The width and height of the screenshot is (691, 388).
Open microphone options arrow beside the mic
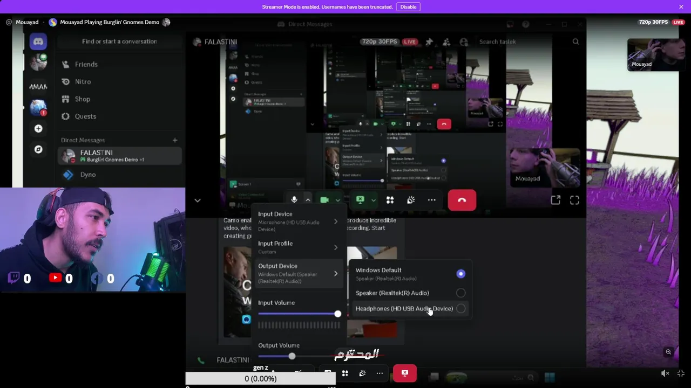coord(308,200)
